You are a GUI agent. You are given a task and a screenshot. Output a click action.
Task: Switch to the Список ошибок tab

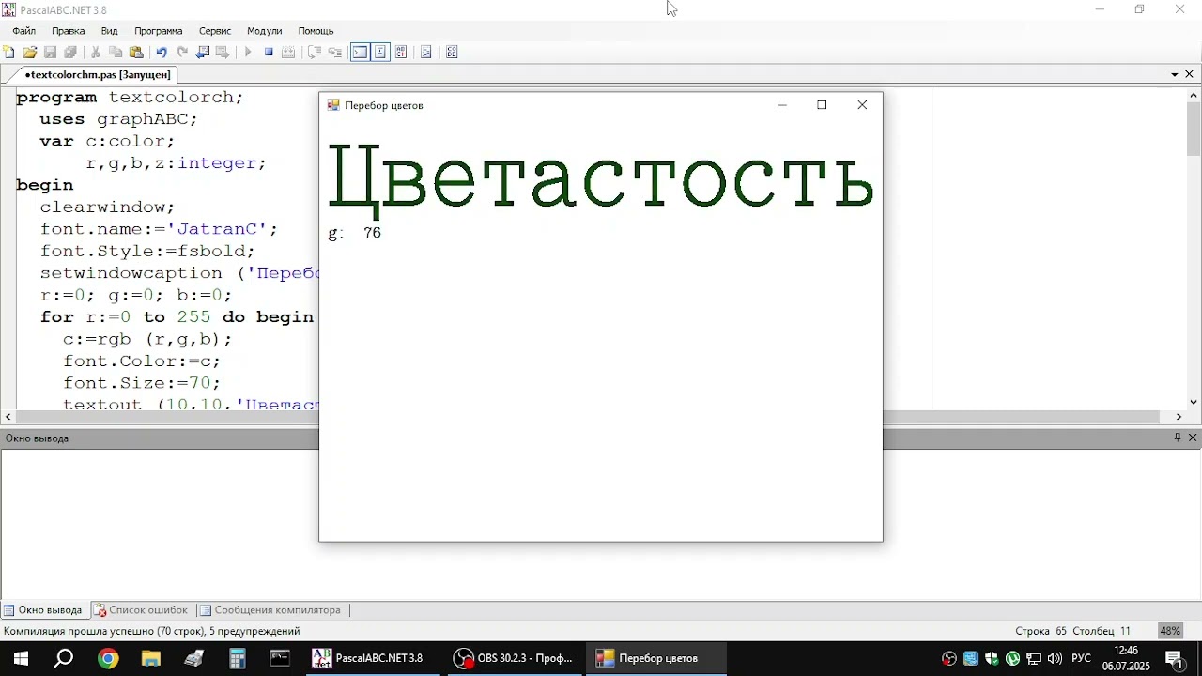[x=141, y=610]
